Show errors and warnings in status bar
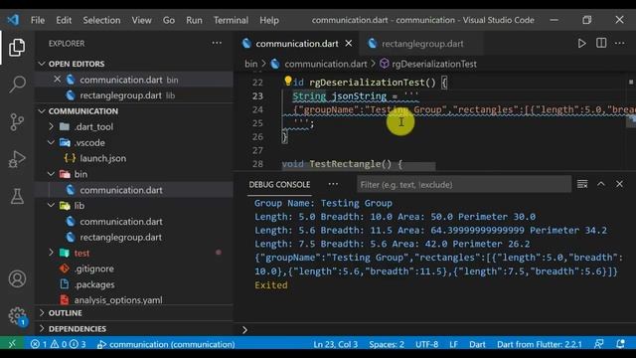636x358 pixels. click(58, 344)
